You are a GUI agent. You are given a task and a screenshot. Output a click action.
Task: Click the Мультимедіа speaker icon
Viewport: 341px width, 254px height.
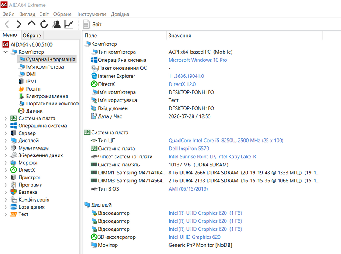coord(14,148)
